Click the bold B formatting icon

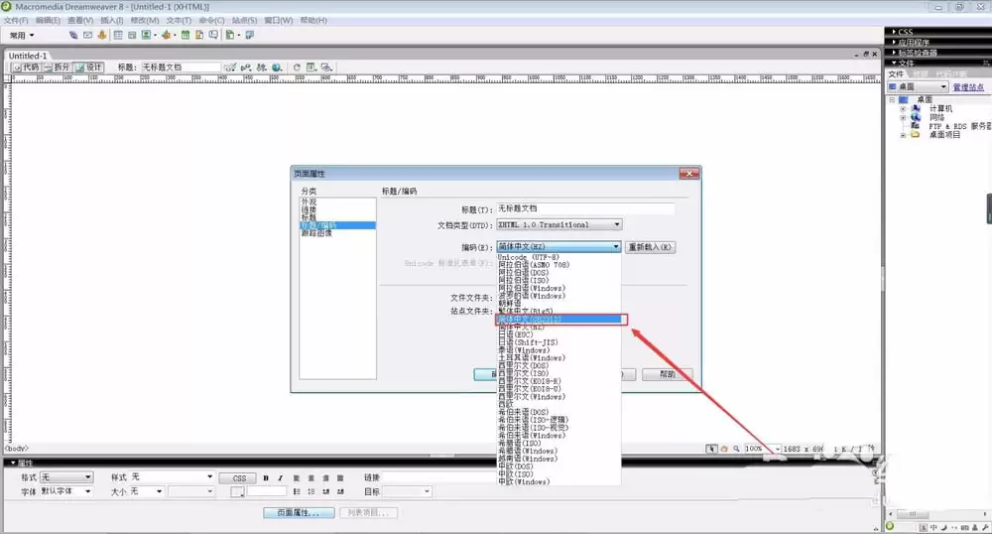pyautogui.click(x=266, y=477)
